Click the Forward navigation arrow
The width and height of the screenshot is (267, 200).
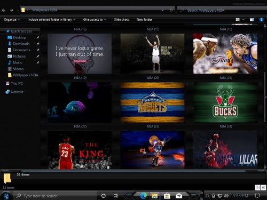pyautogui.click(x=12, y=10)
